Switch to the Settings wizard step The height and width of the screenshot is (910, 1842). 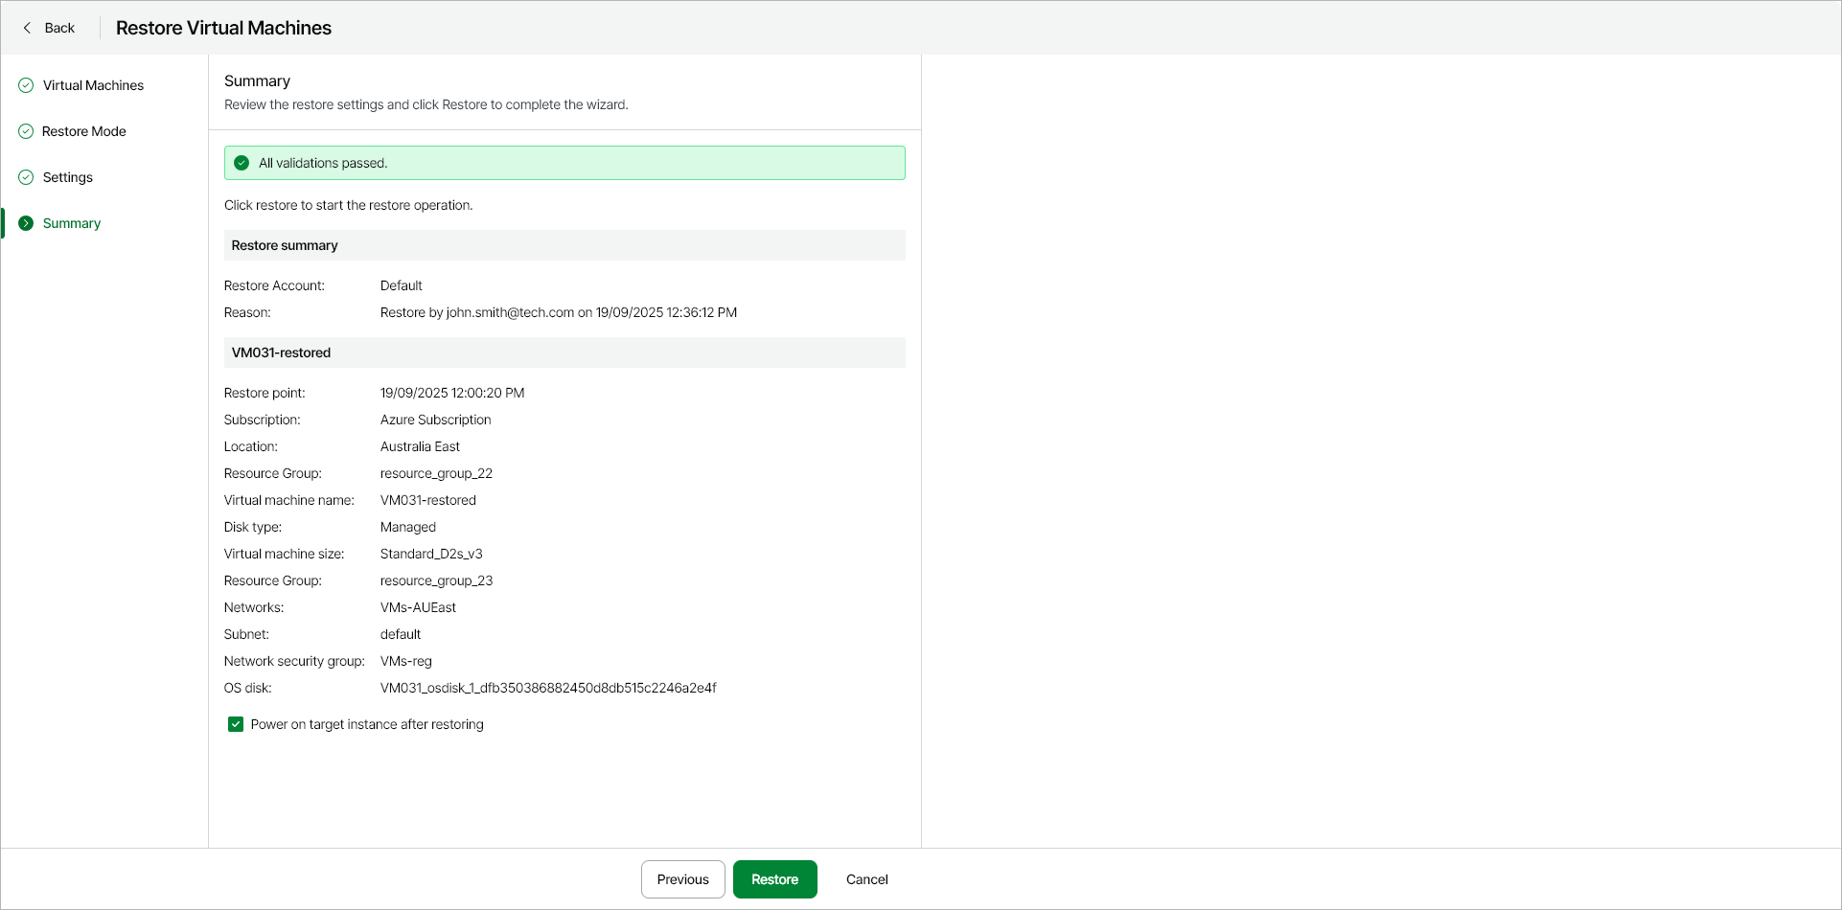pos(68,177)
